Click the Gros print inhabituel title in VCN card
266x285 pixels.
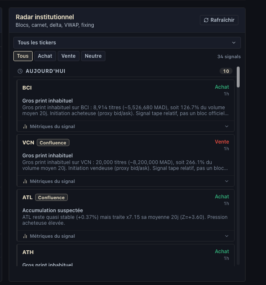click(48, 156)
